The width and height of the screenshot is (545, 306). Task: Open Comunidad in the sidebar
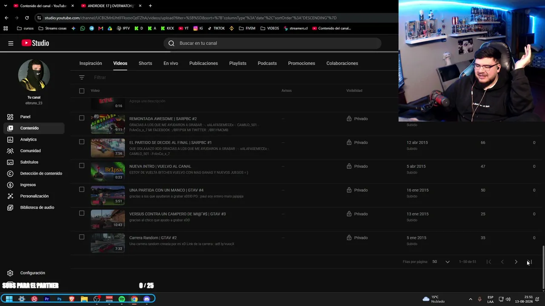pos(34,151)
